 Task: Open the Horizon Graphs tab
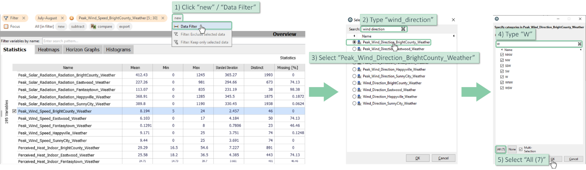82,50
